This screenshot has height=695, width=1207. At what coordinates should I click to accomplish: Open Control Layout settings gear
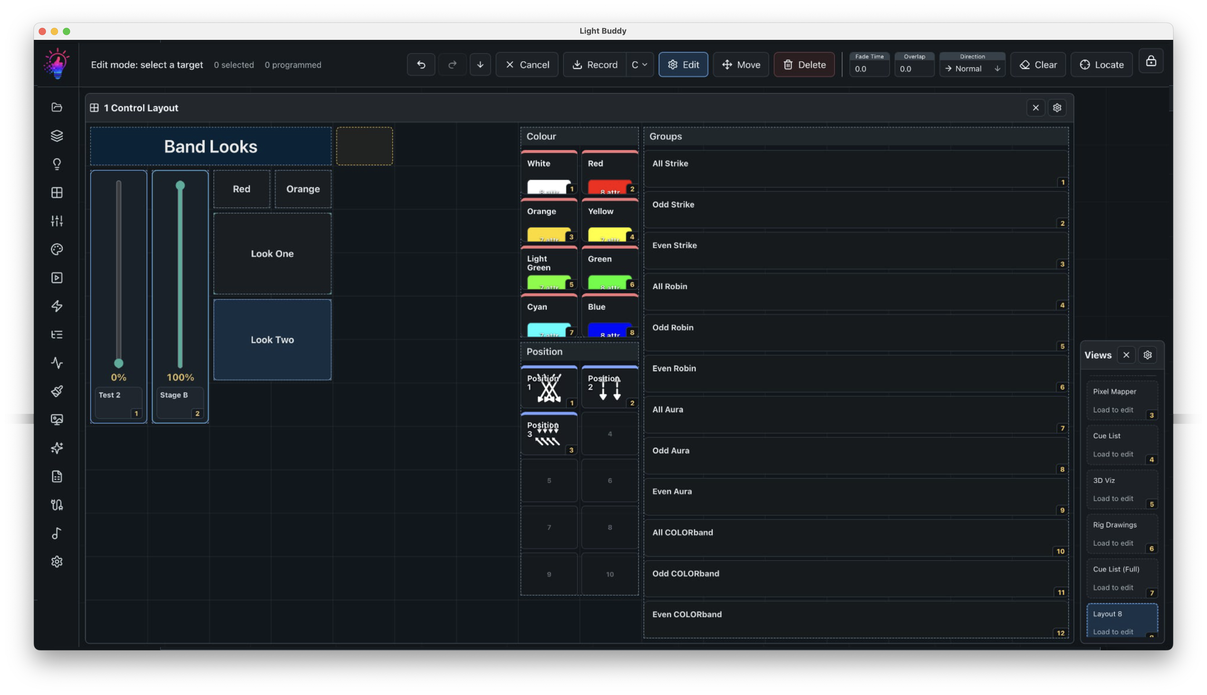click(x=1057, y=108)
